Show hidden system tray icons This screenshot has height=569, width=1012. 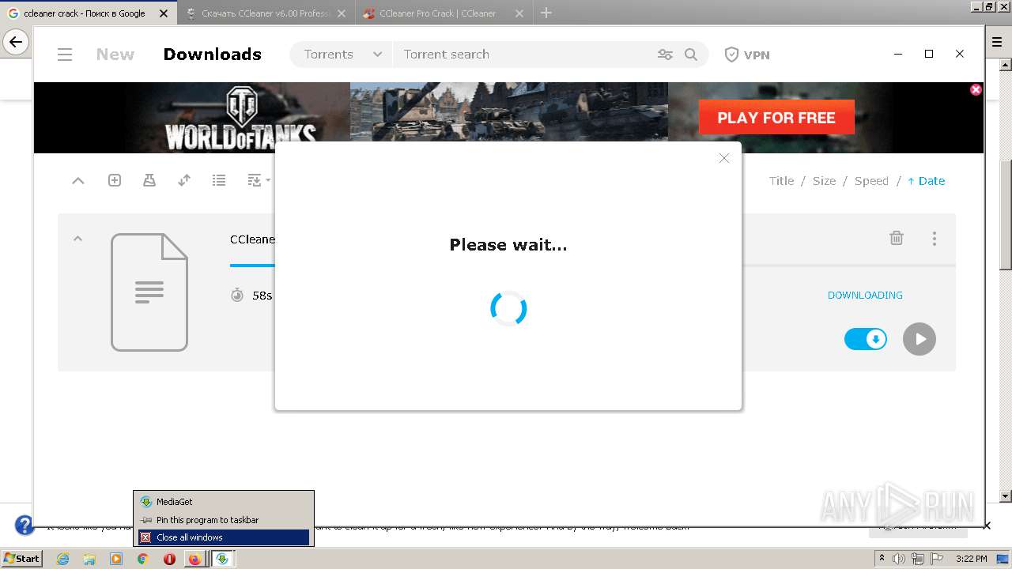coord(882,559)
